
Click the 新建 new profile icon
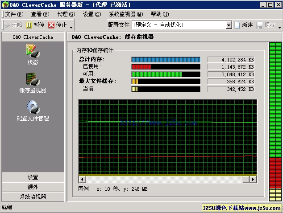pyautogui.click(x=237, y=25)
